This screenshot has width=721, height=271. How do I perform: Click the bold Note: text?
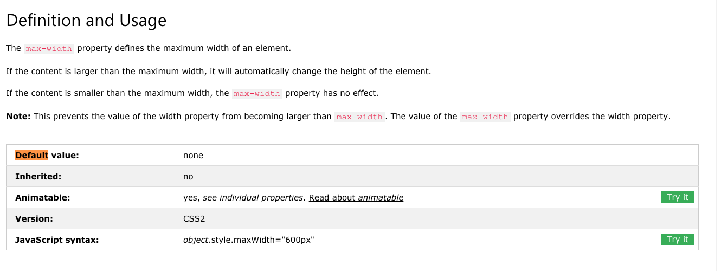[x=18, y=116]
